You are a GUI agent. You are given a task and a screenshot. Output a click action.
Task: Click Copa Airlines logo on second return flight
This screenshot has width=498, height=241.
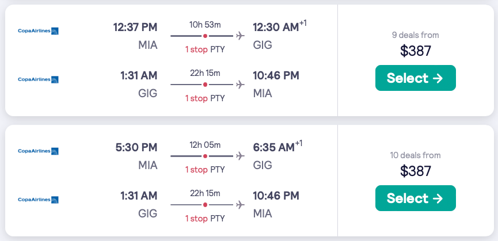tap(39, 200)
